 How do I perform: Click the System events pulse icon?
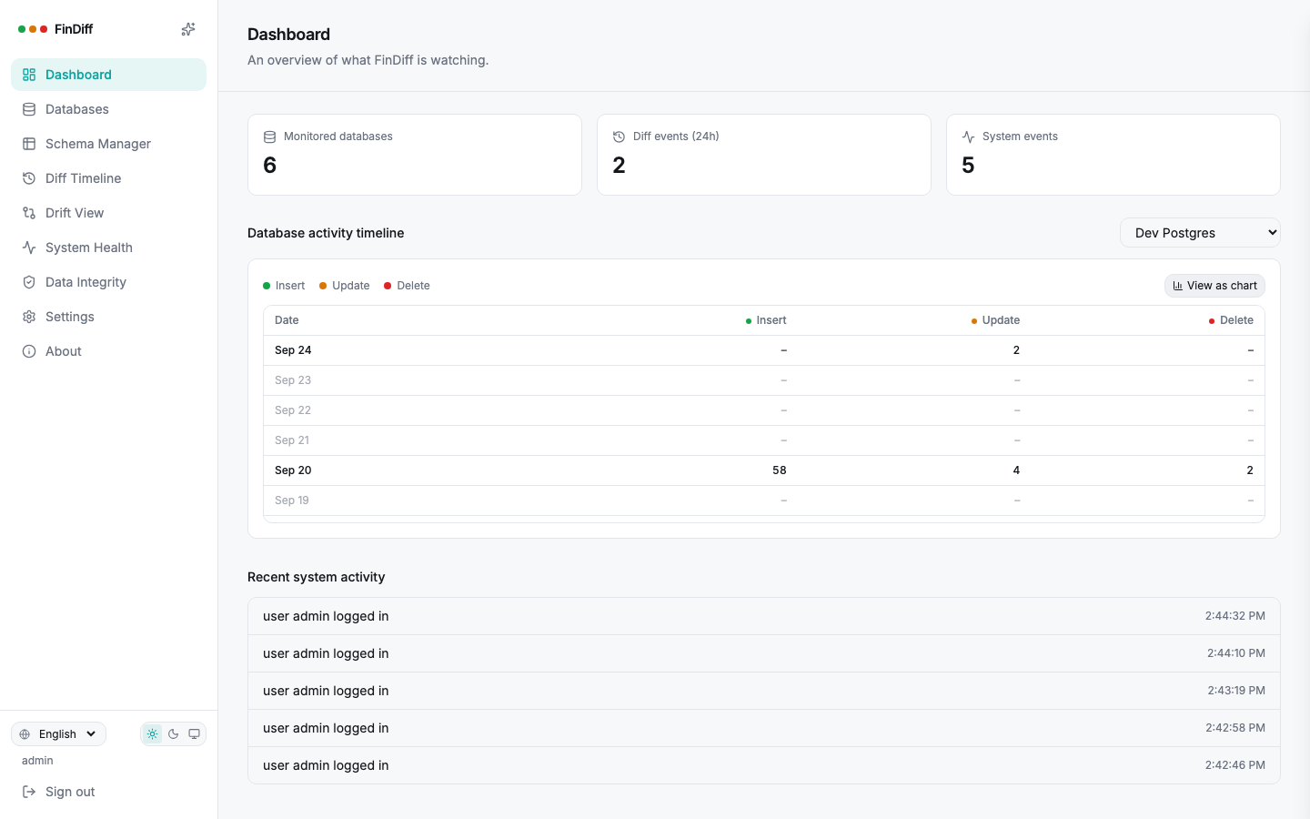(x=968, y=137)
